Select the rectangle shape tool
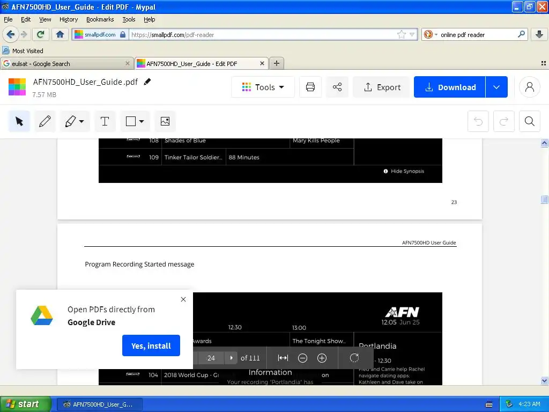 [x=131, y=122]
